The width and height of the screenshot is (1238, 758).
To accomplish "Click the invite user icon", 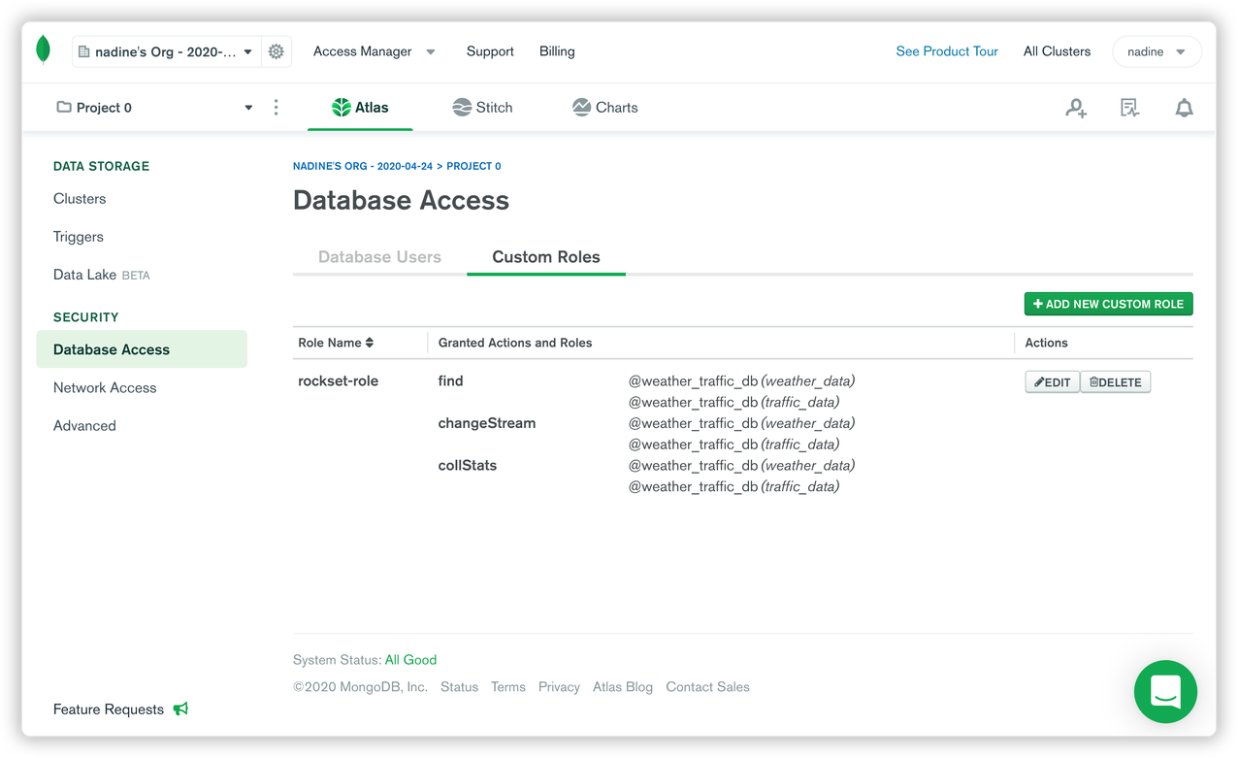I will click(x=1075, y=108).
